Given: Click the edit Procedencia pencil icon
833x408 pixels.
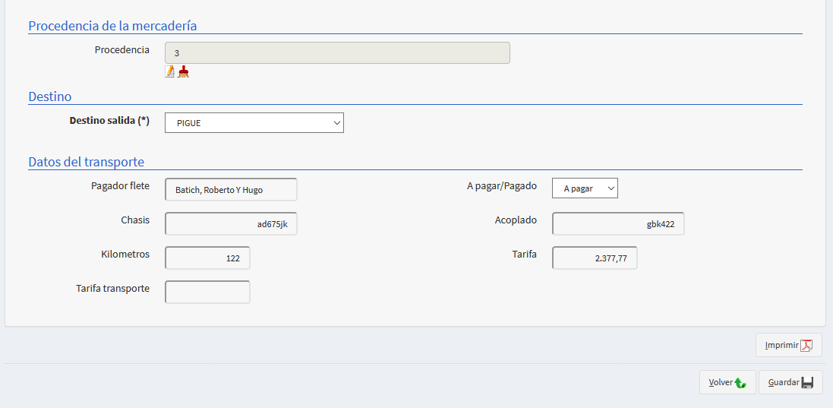Looking at the screenshot, I should (170, 71).
